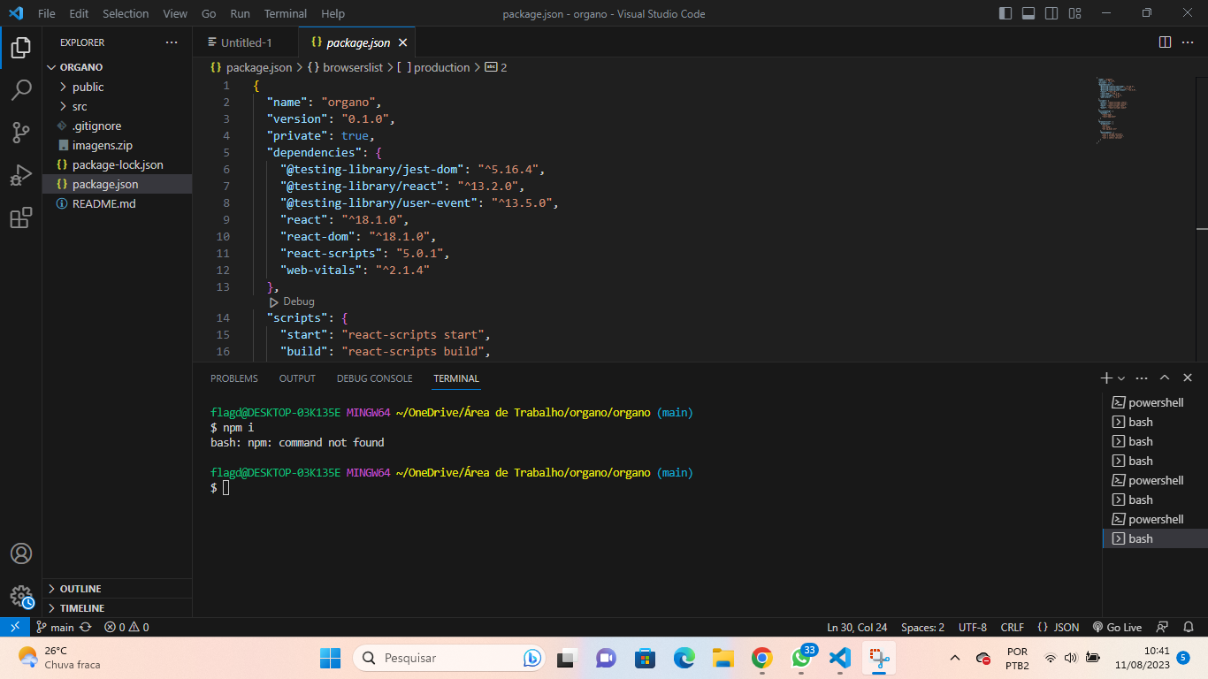Click the Spaces: 2 indentation setting
Screen dimensions: 1208x679
click(x=922, y=627)
